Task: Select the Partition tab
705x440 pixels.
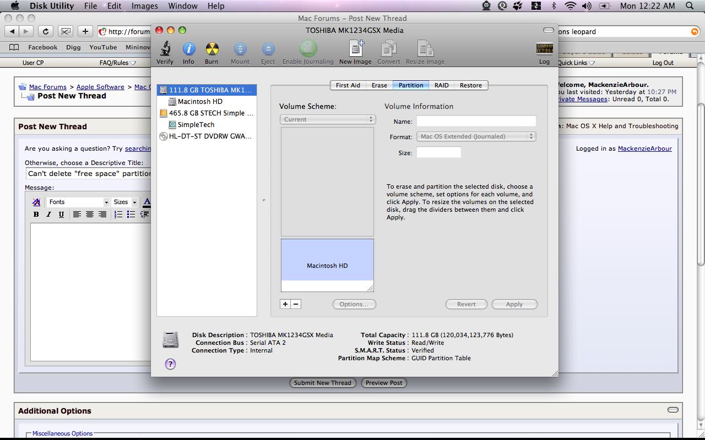Action: 411,85
